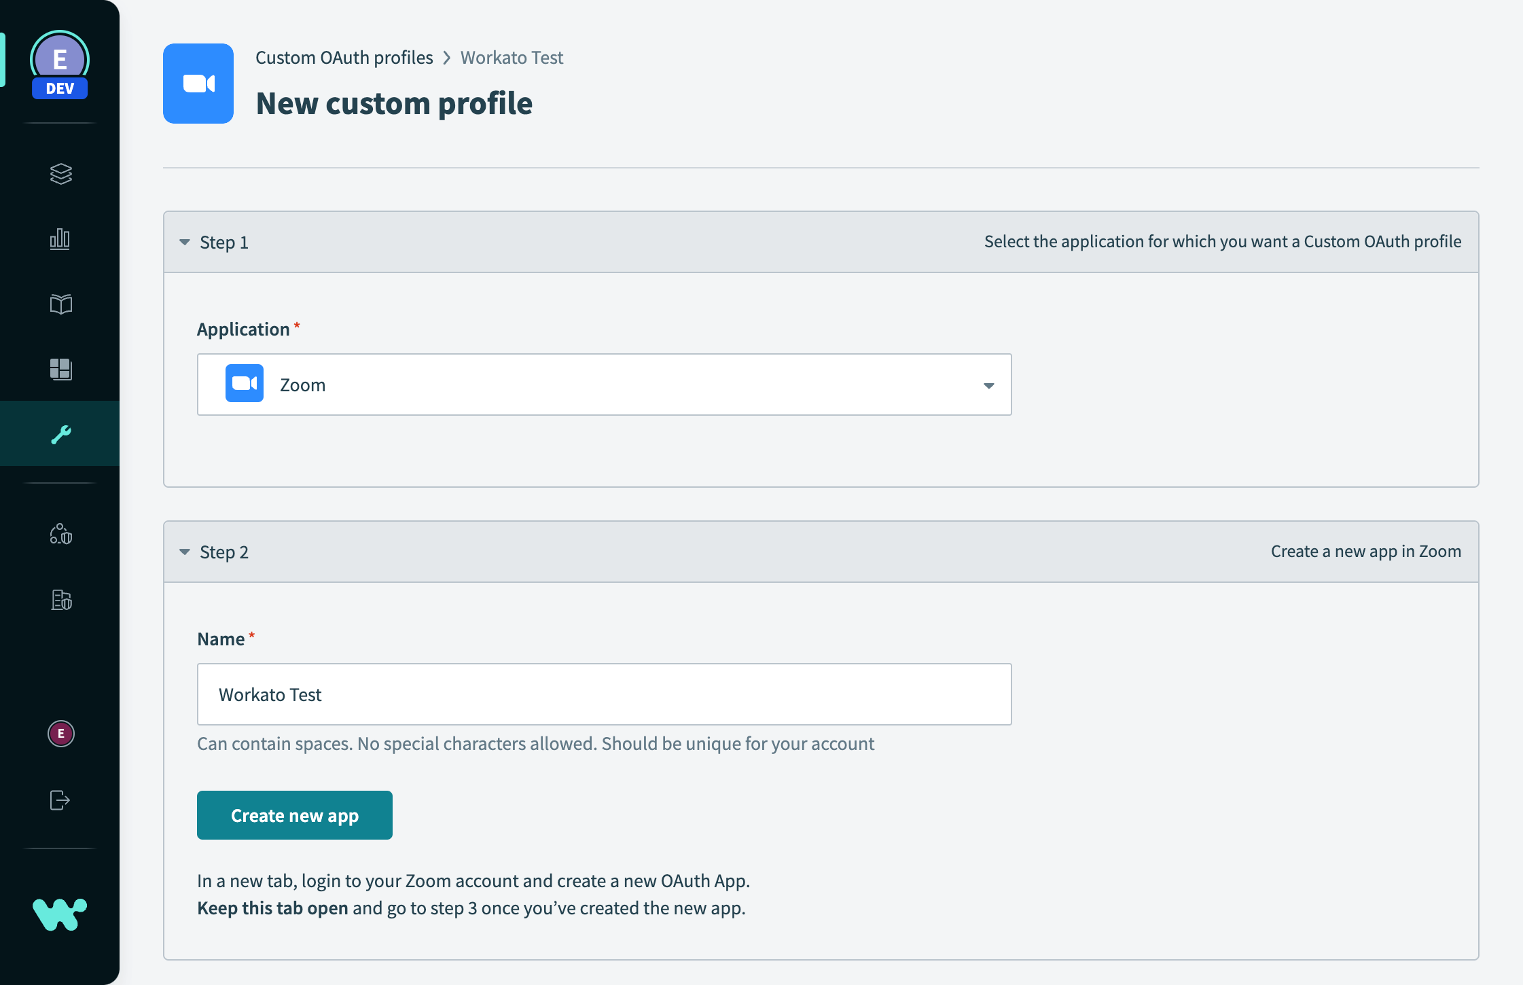Open the dashboard bar-chart icon
Image resolution: width=1523 pixels, height=985 pixels.
pyautogui.click(x=60, y=239)
